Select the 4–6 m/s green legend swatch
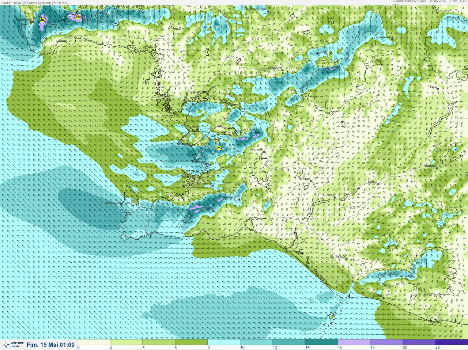The height and width of the screenshot is (350, 468). click(159, 342)
